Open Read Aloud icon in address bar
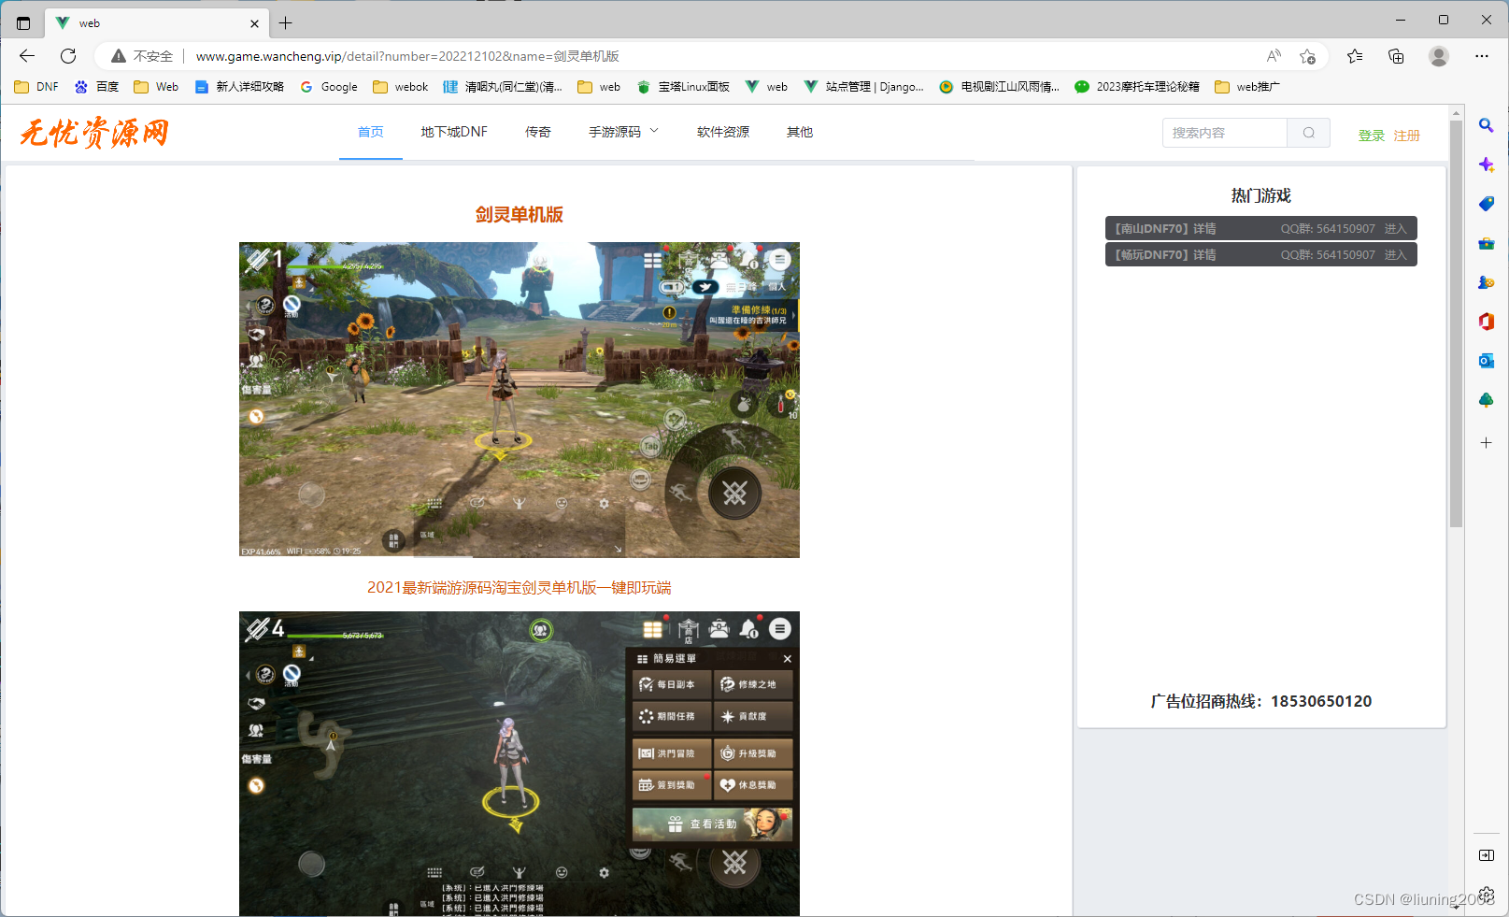Image resolution: width=1509 pixels, height=917 pixels. pyautogui.click(x=1274, y=56)
